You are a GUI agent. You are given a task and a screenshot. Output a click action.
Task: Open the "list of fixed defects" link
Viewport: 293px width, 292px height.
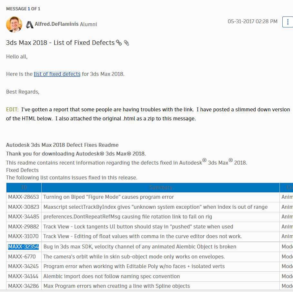coord(57,74)
